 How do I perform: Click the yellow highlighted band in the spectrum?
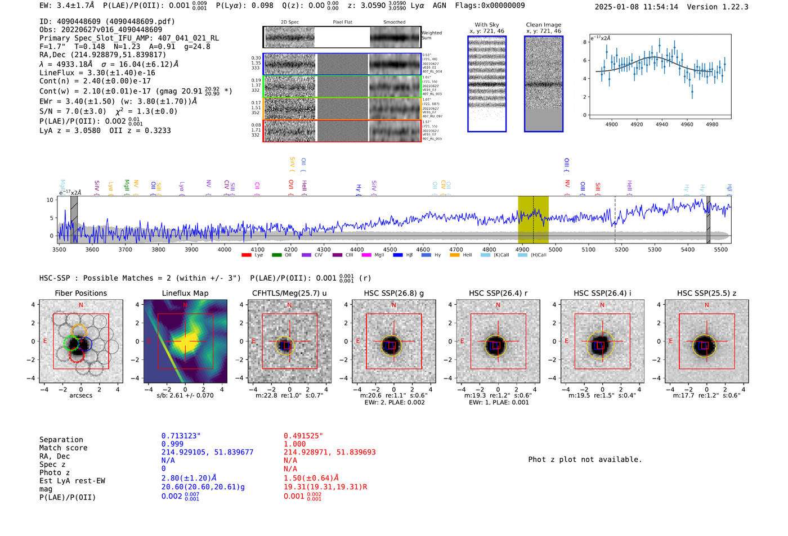pyautogui.click(x=533, y=220)
